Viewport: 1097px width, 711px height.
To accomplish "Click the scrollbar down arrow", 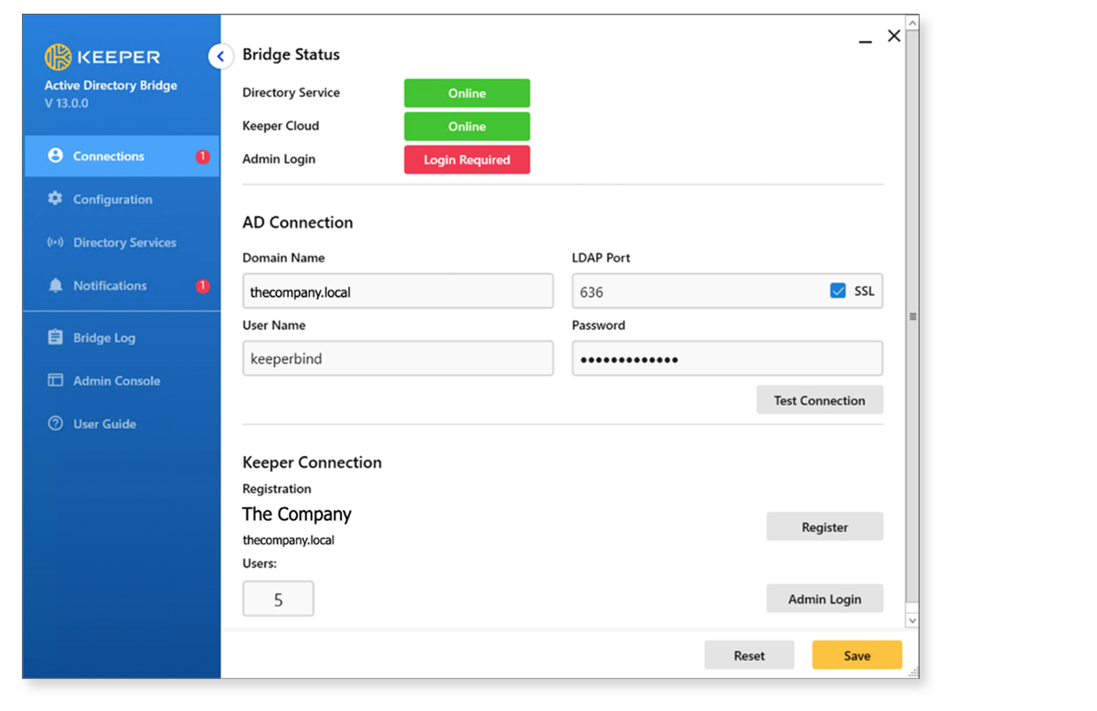I will (x=911, y=620).
